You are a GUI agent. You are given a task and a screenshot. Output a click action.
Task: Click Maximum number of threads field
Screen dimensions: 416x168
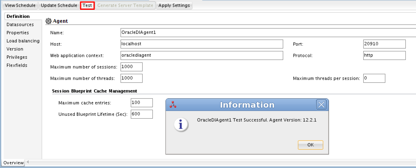pos(131,78)
